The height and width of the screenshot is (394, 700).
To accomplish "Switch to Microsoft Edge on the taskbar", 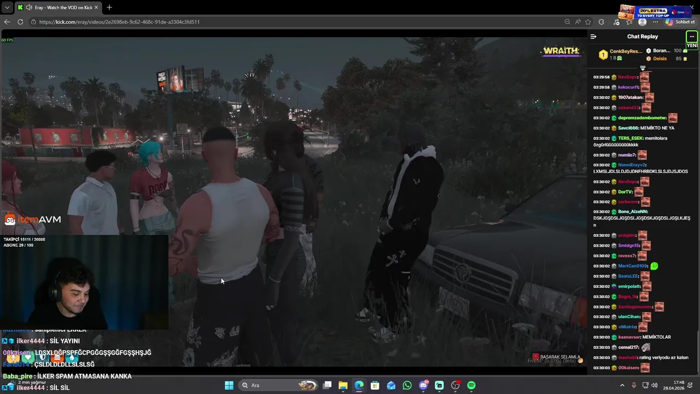I will coord(359,385).
